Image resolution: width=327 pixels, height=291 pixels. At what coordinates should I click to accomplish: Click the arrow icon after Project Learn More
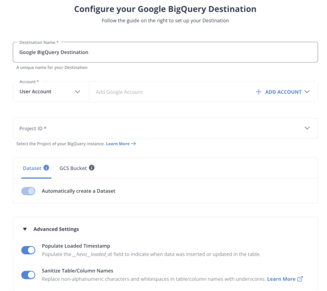click(133, 144)
